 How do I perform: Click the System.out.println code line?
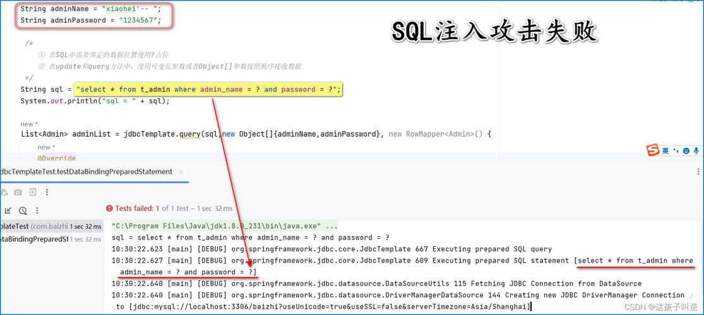coord(95,101)
